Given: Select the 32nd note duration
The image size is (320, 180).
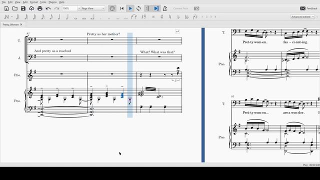Looking at the screenshot, I should [34, 16].
